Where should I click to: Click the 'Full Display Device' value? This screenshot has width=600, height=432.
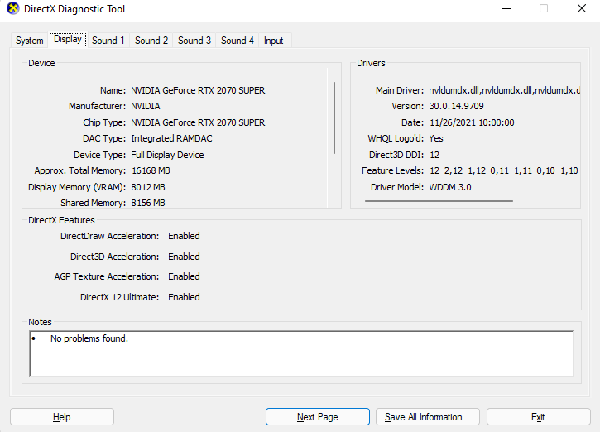[167, 155]
